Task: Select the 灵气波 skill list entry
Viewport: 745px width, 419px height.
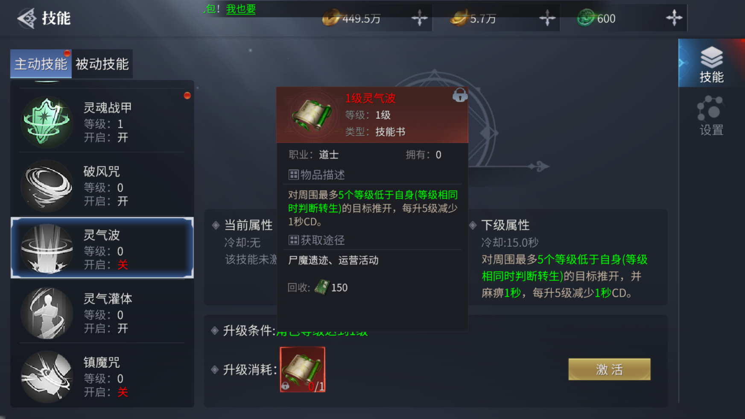Action: [102, 248]
